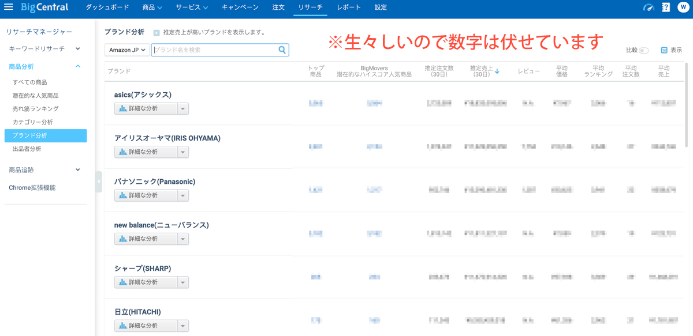This screenshot has width=693, height=336.
Task: Click the シャープ(SHARP) brand name
Action: pos(143,269)
